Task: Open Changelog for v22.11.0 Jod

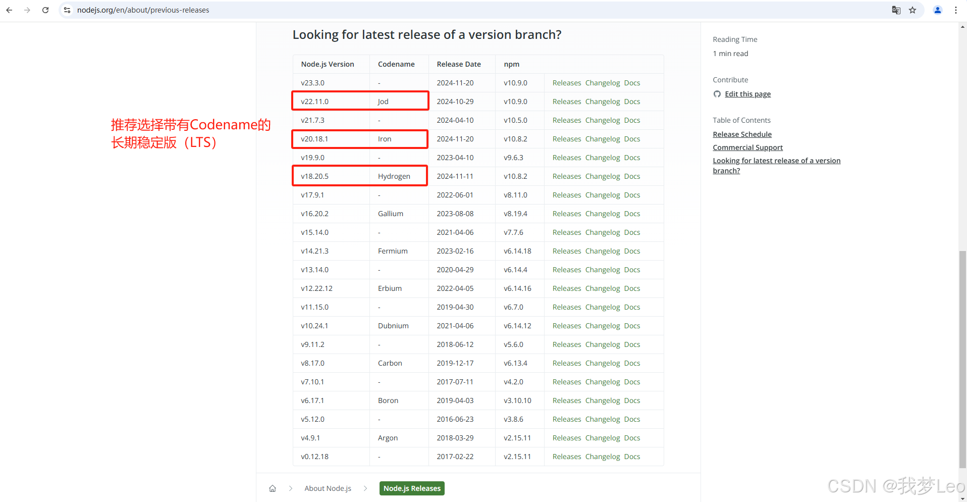Action: tap(603, 102)
